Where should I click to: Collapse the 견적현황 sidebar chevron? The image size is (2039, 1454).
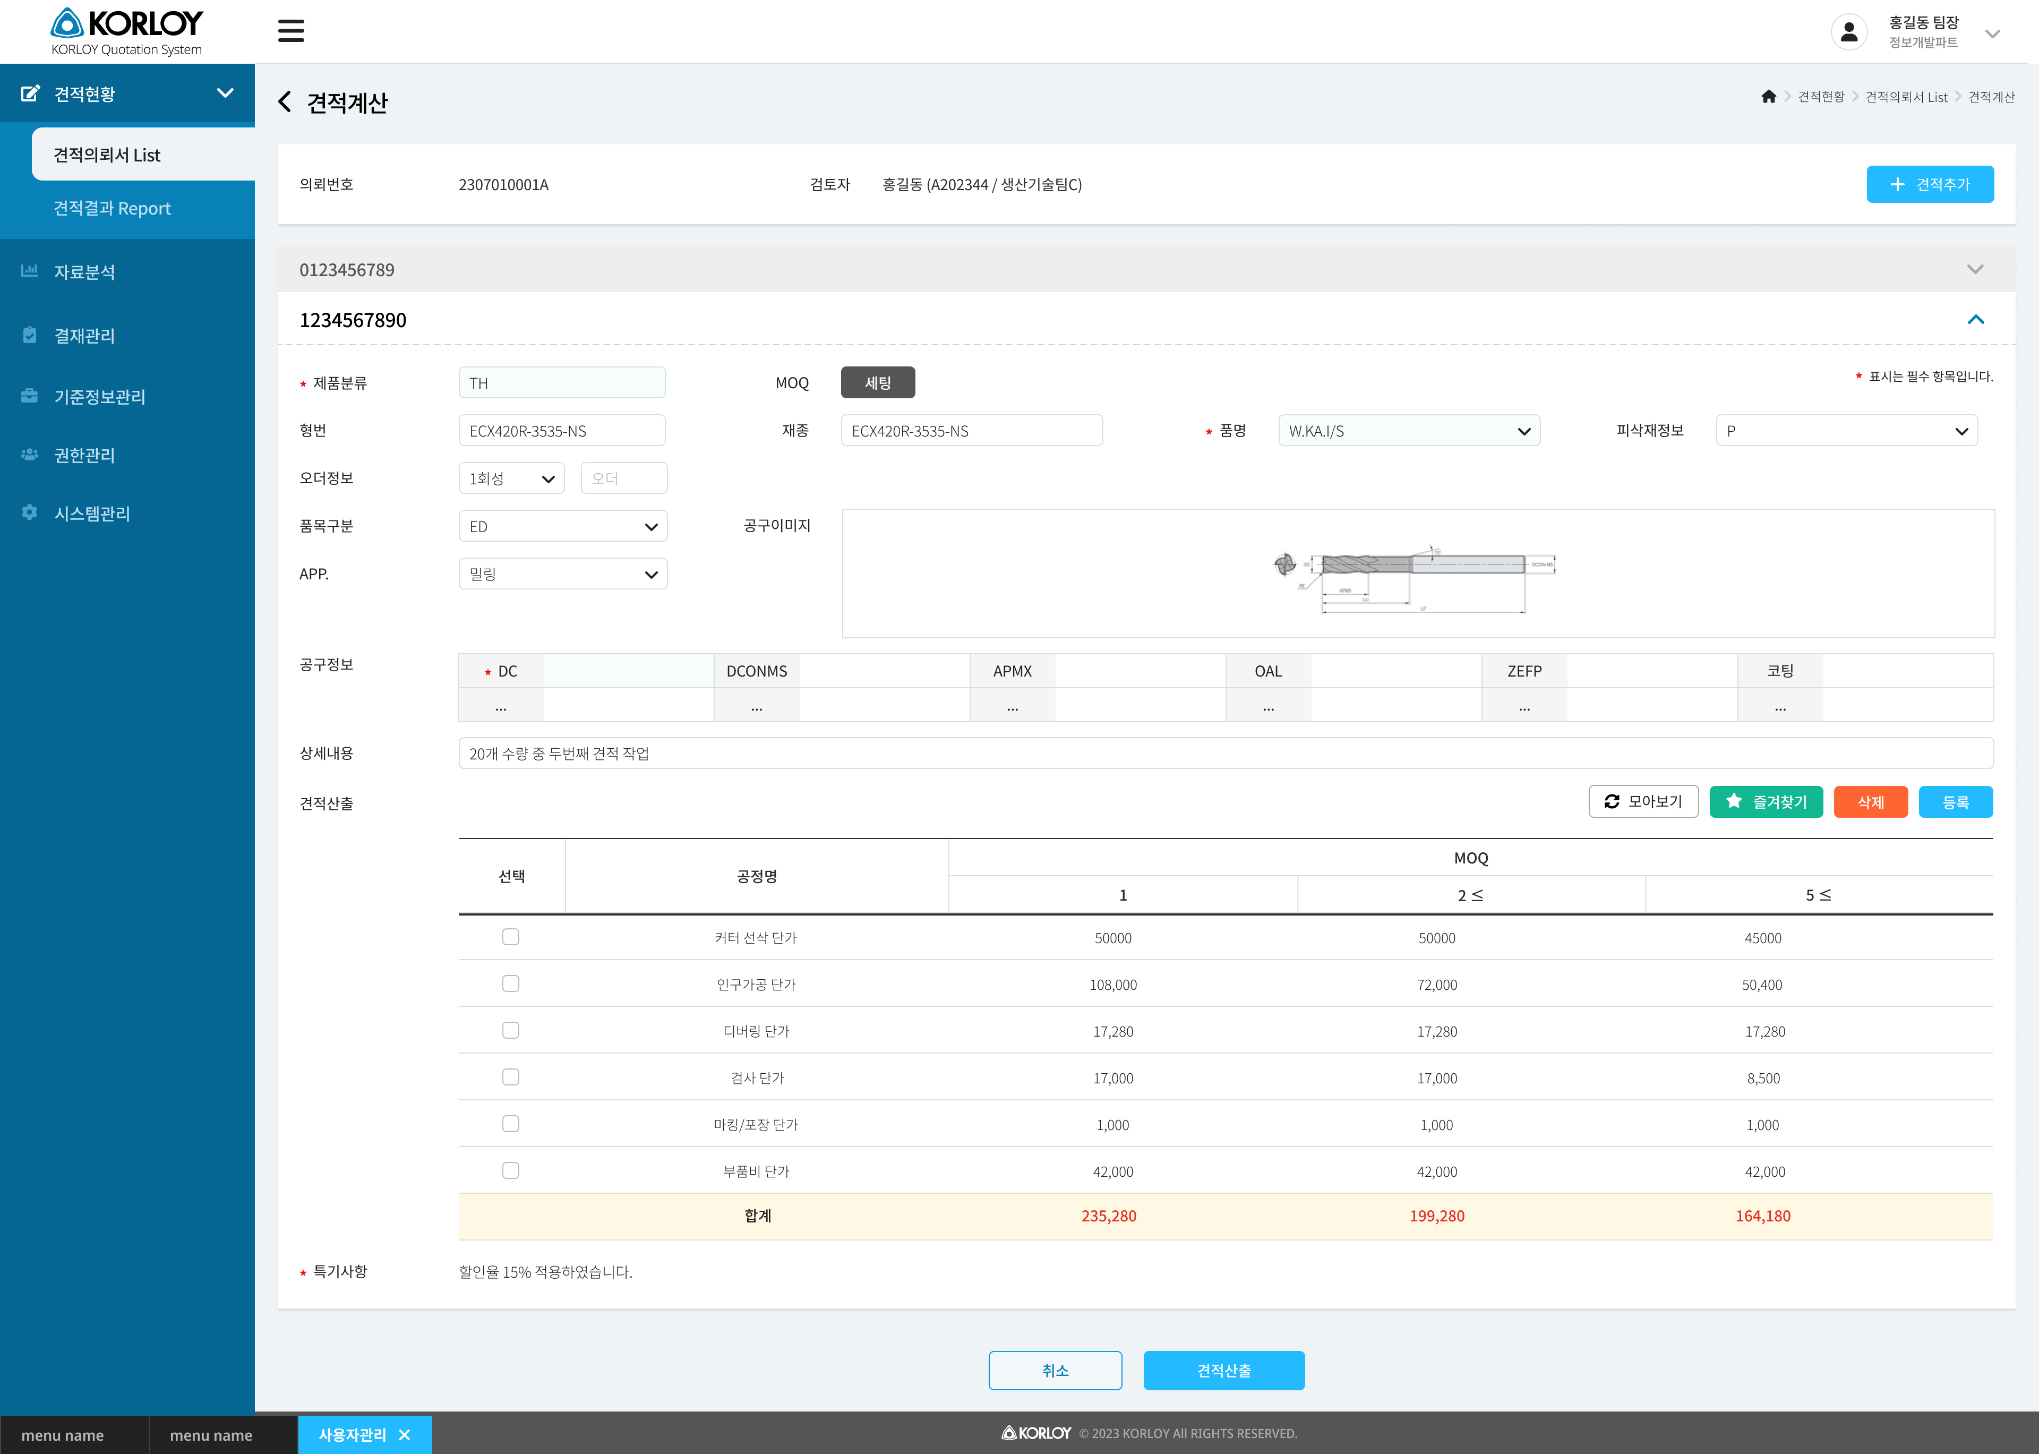[x=226, y=93]
